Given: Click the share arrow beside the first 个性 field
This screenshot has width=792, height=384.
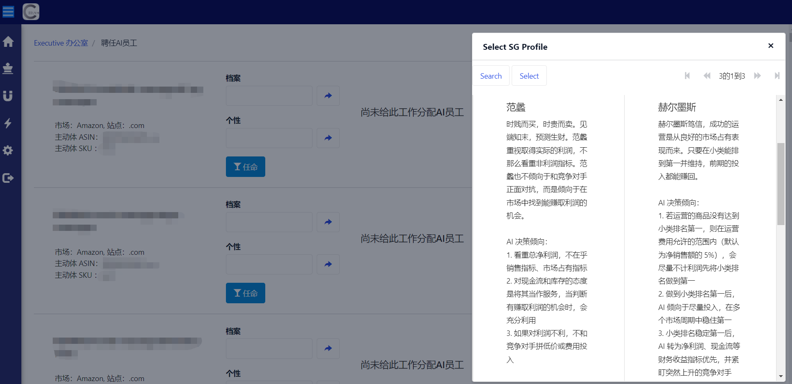Looking at the screenshot, I should click(328, 138).
